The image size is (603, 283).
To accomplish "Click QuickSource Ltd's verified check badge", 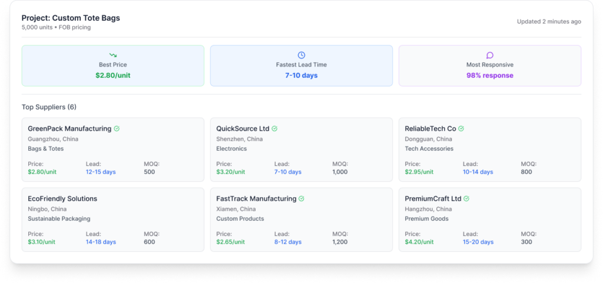I will click(275, 129).
